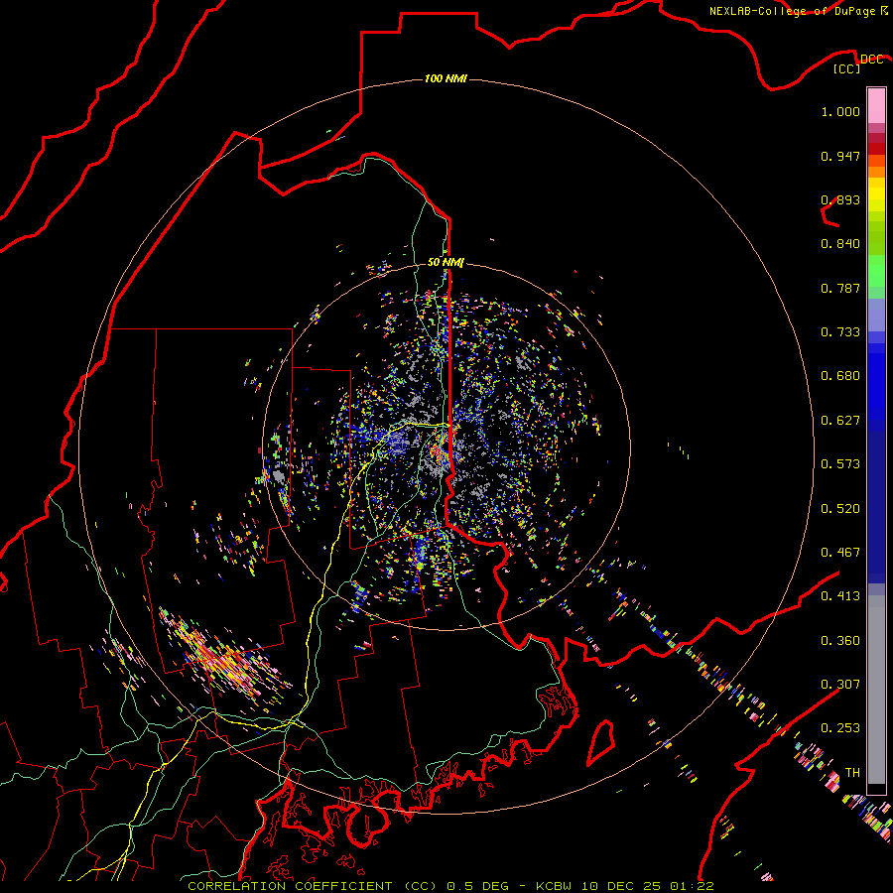Click the 0.307 color scale value

click(x=840, y=685)
